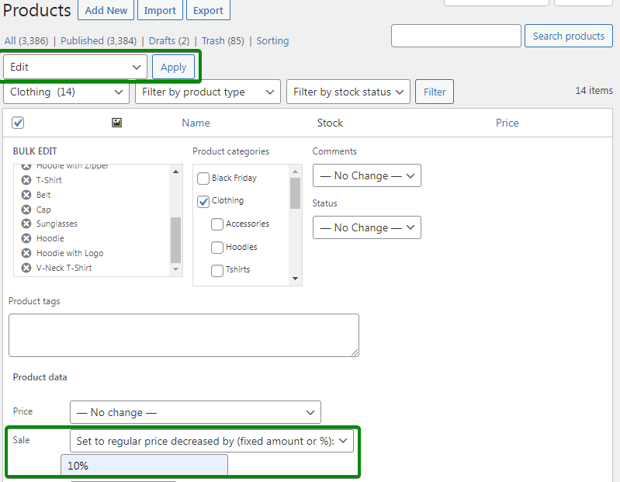Click the Stock column header

point(330,123)
